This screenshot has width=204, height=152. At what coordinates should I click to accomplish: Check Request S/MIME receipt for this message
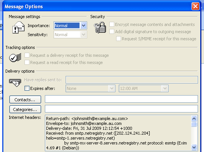[x=118, y=38]
